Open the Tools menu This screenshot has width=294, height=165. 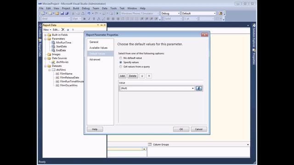[x=113, y=8]
